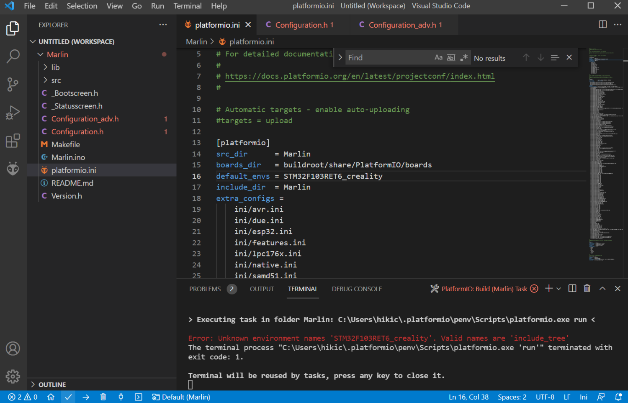Switch to the Configuration_adv.h tab
Screen dimensions: 628x403
click(402, 25)
